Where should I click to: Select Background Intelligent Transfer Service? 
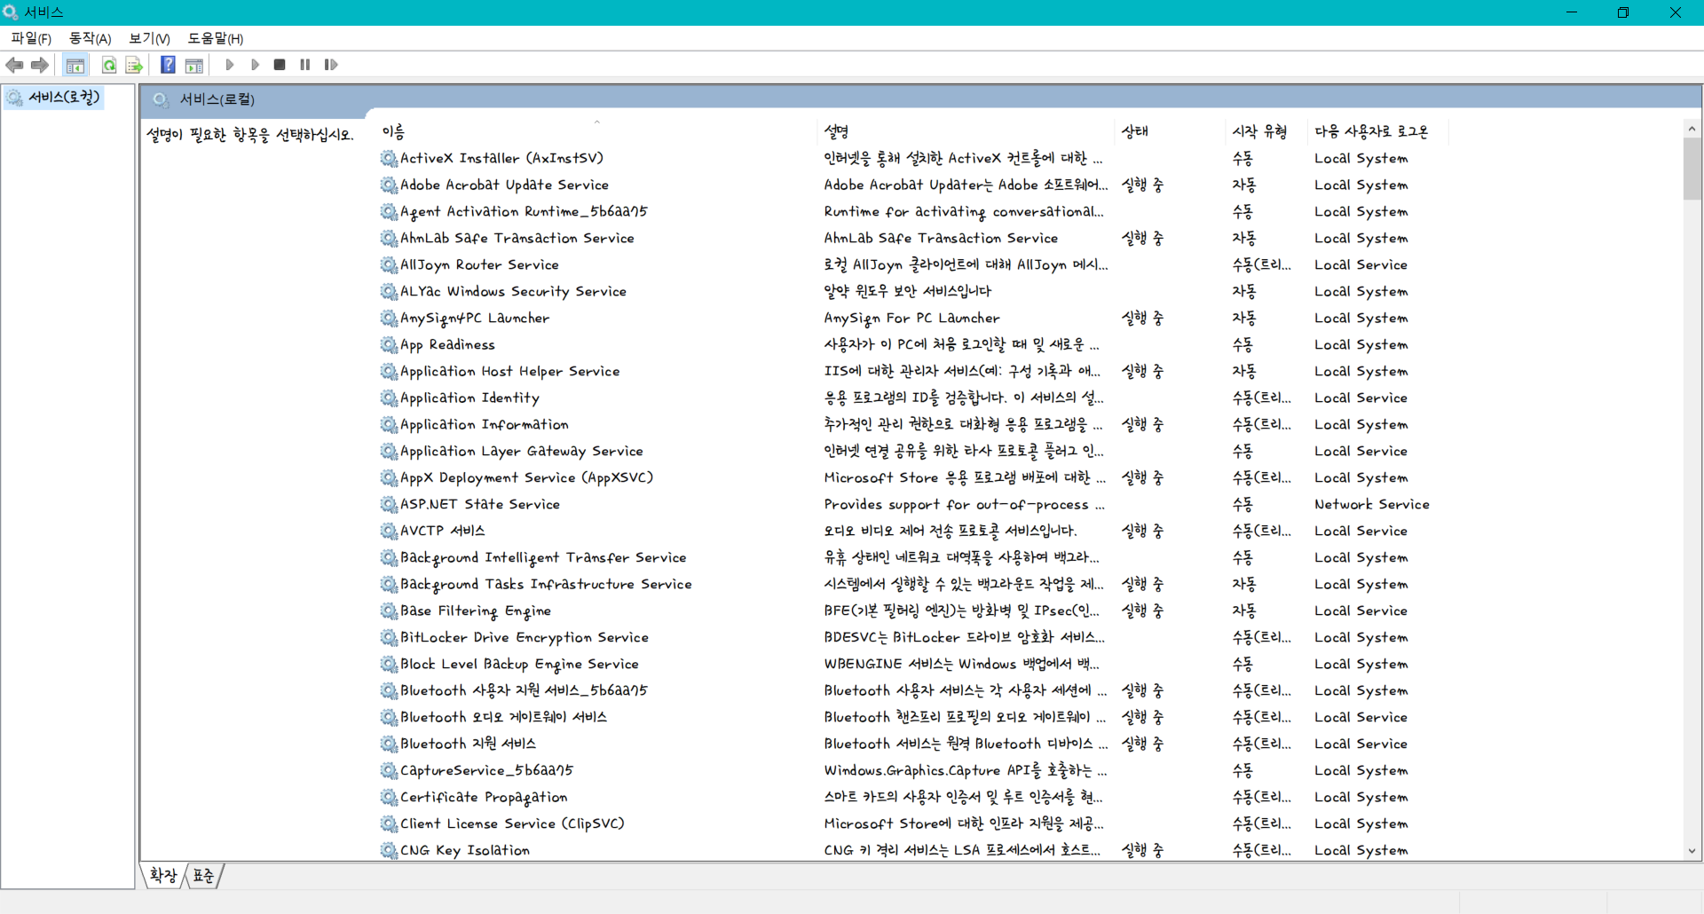[542, 557]
